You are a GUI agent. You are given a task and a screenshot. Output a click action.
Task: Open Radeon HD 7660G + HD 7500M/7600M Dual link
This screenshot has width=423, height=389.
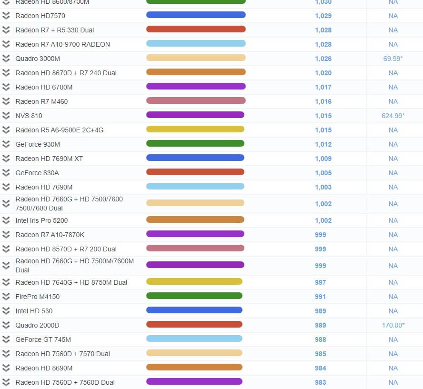pos(75,266)
